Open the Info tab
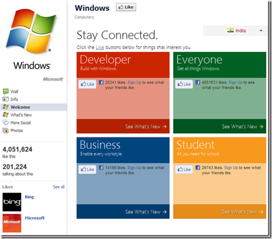This screenshot has width=272, height=239. (14, 99)
